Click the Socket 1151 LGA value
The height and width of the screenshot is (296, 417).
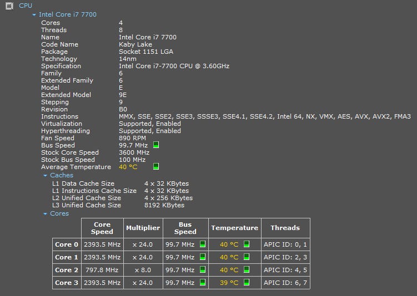pos(146,52)
